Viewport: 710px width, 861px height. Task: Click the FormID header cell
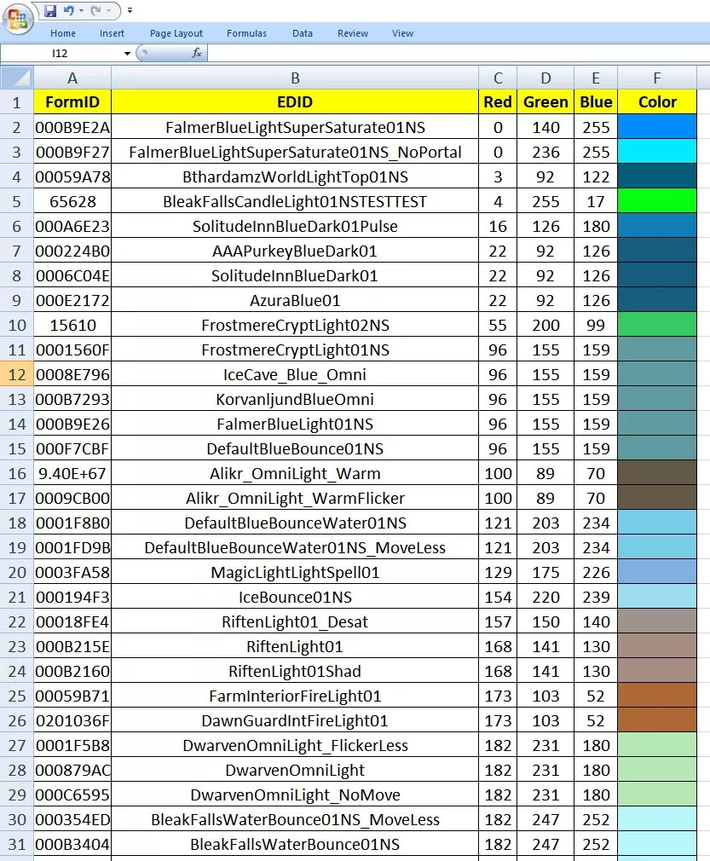point(72,102)
